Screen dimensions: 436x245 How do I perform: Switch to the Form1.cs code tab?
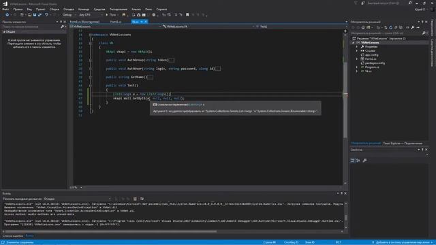pos(116,22)
